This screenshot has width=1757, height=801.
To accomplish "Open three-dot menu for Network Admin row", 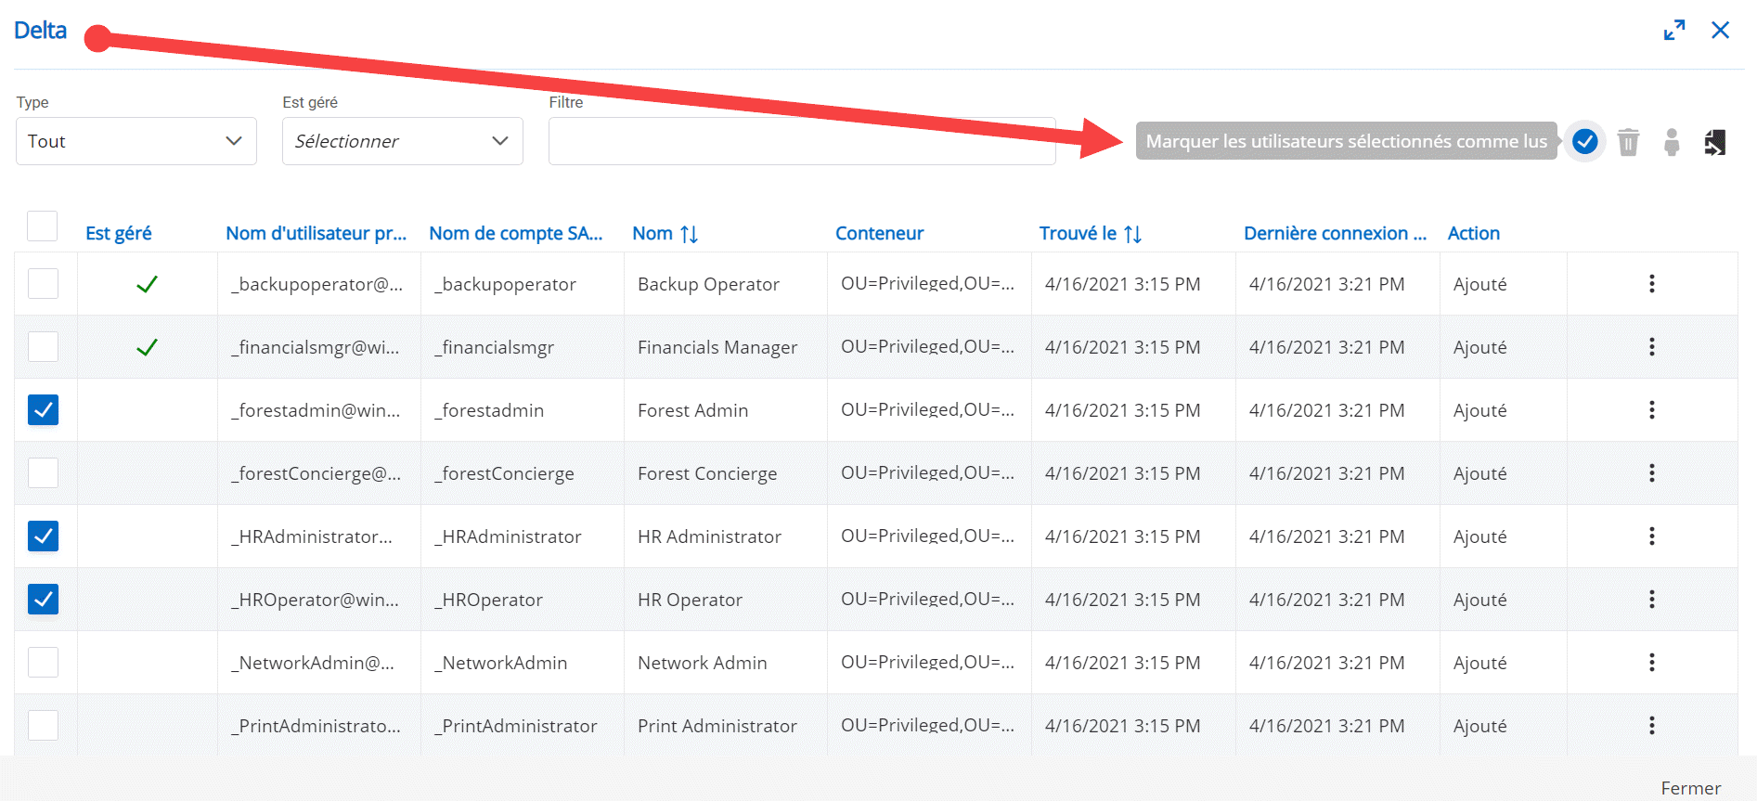I will coord(1651,663).
